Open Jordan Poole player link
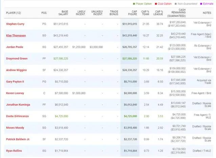Image resolution: width=216 pixels, height=158 pixels. tap(15, 47)
